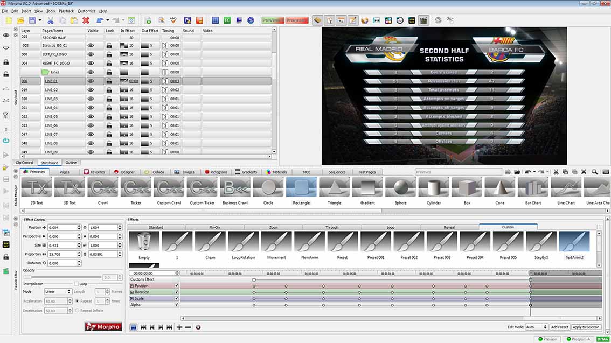Expand the Position track
The image size is (611, 343).
tap(131, 286)
